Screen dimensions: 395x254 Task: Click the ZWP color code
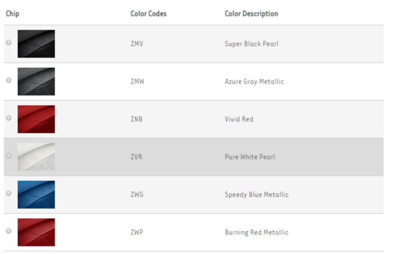click(138, 233)
